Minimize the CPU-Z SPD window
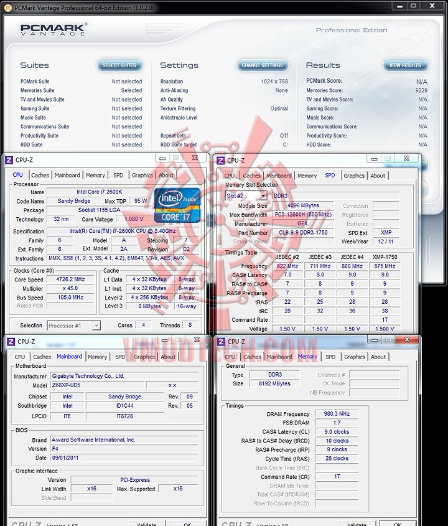The width and height of the screenshot is (448, 526). (x=374, y=158)
